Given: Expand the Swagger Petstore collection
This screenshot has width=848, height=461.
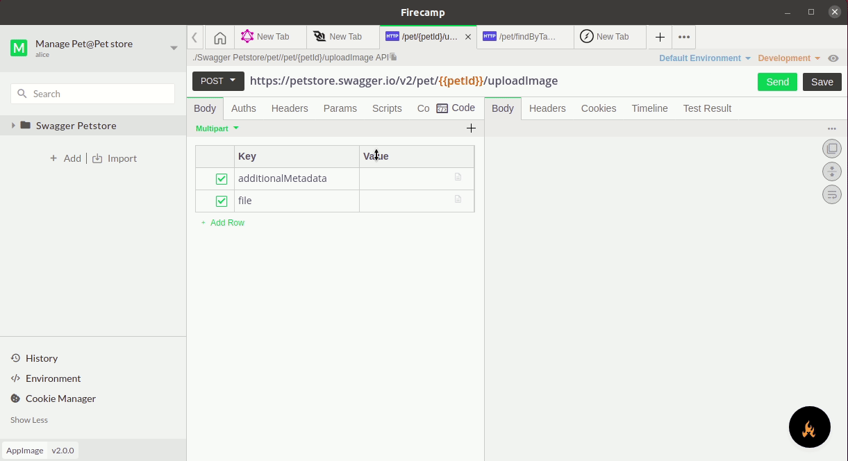Looking at the screenshot, I should click(x=13, y=126).
